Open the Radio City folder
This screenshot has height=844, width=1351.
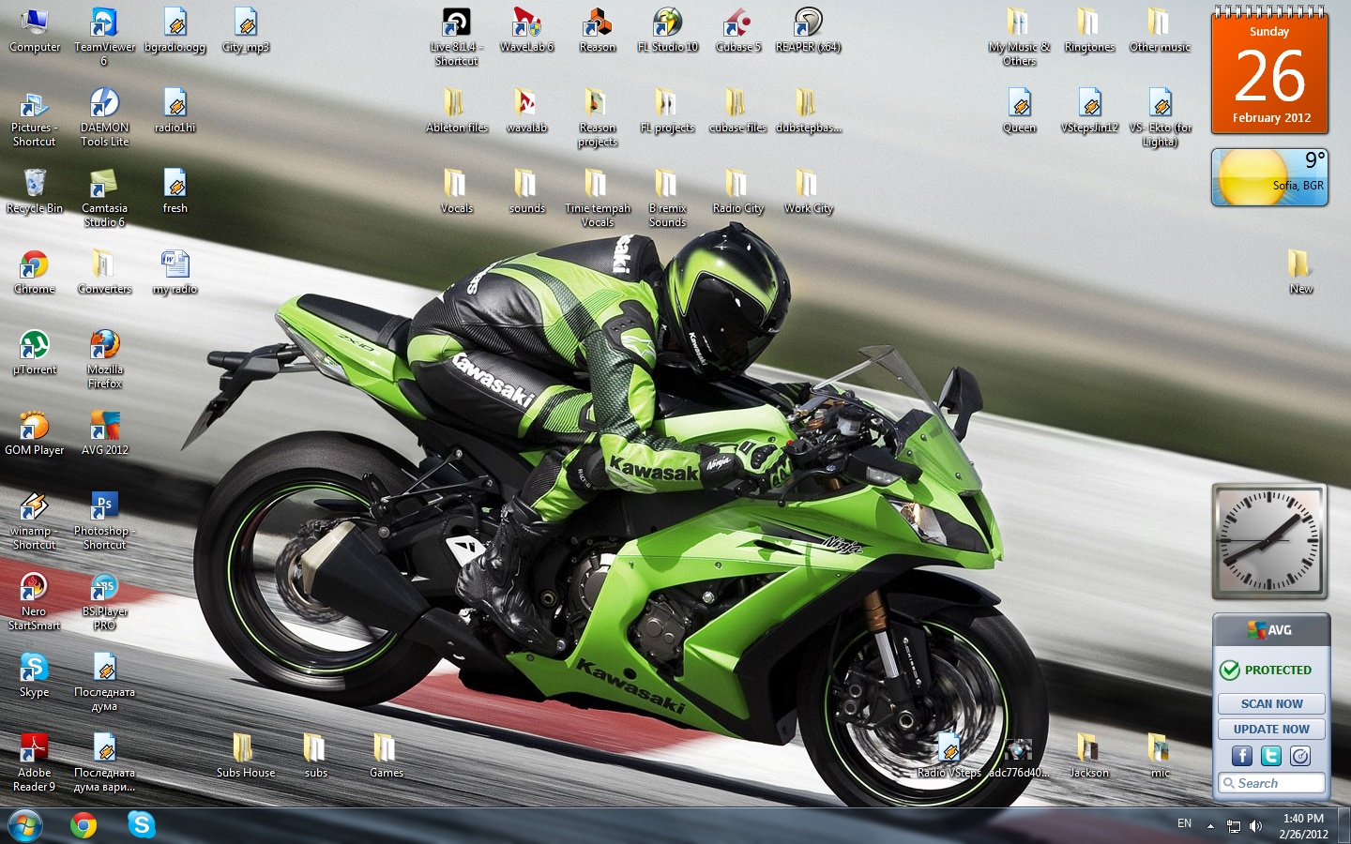click(x=738, y=191)
